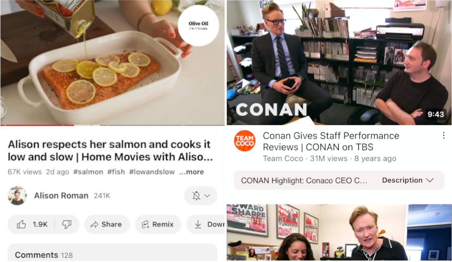
Task: Open the #lowandslow hashtag
Action: pyautogui.click(x=152, y=172)
